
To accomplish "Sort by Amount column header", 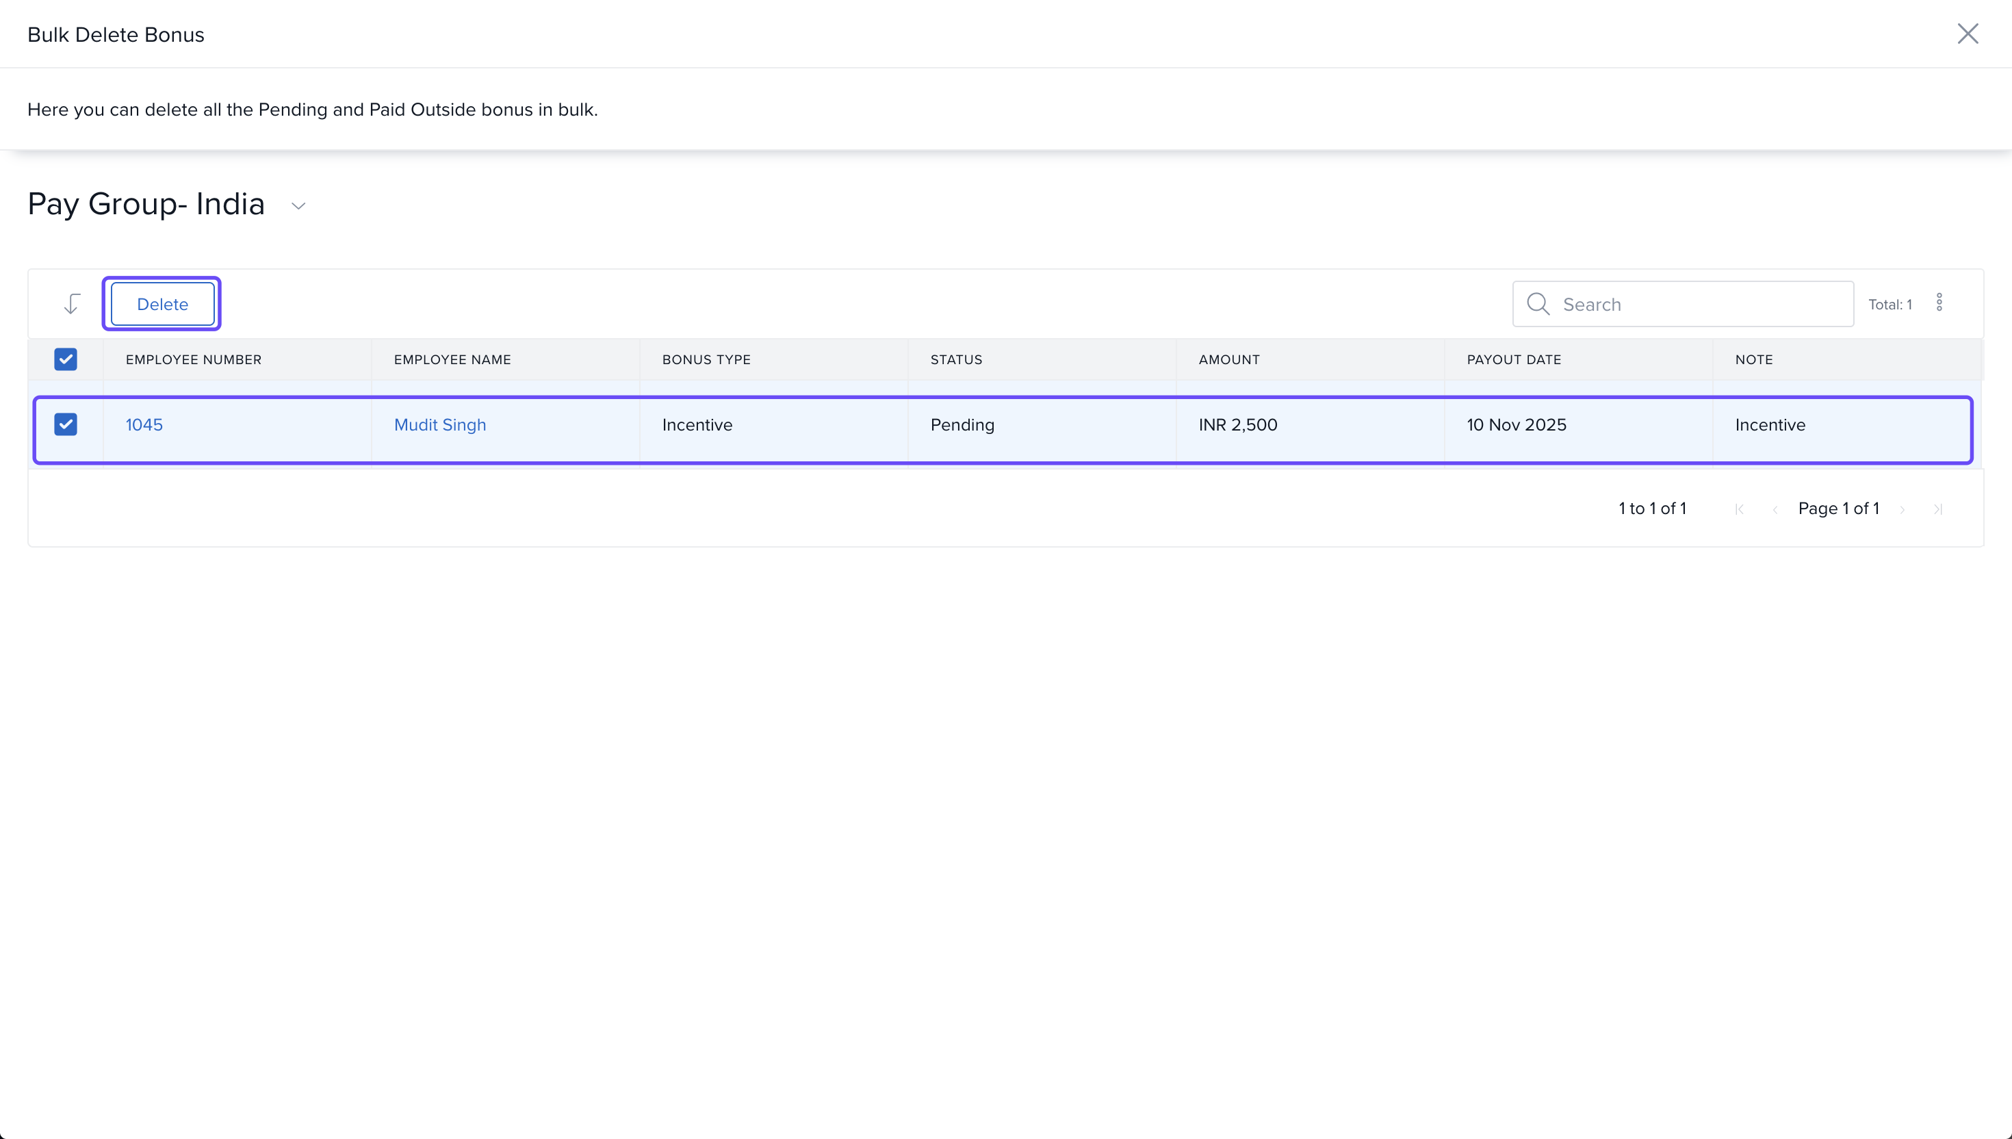I will (1228, 360).
